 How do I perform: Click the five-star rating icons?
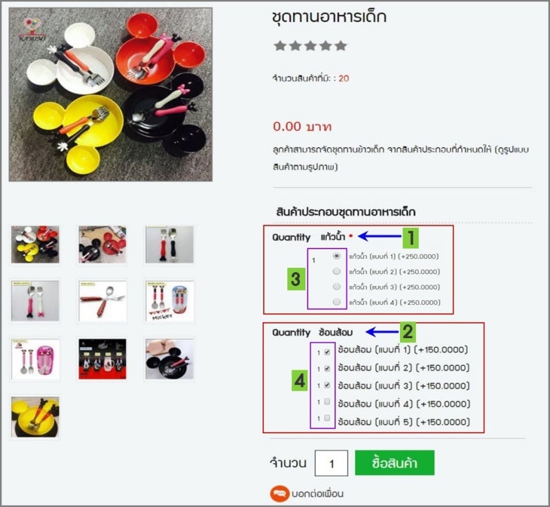click(310, 46)
